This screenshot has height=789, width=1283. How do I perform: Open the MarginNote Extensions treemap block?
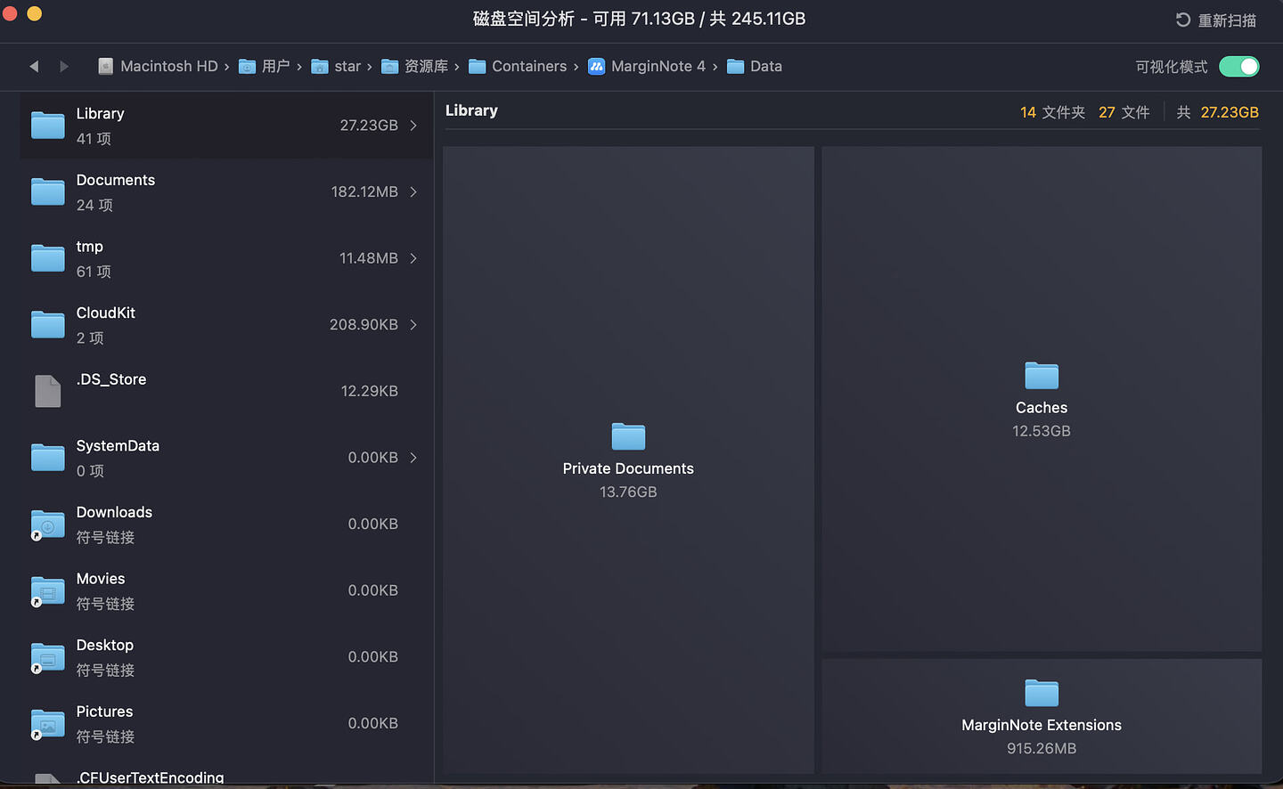(1042, 716)
